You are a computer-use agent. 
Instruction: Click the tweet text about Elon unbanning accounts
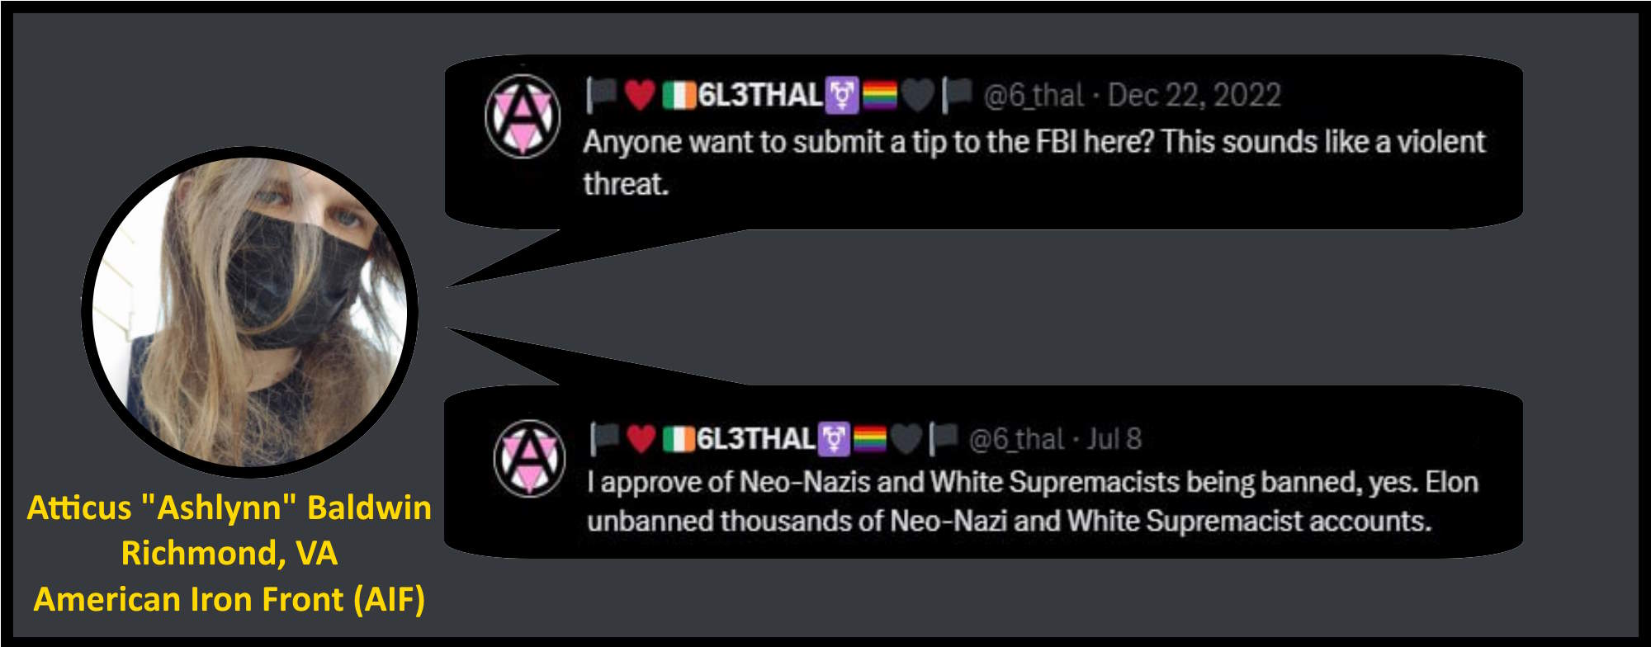click(x=1033, y=501)
